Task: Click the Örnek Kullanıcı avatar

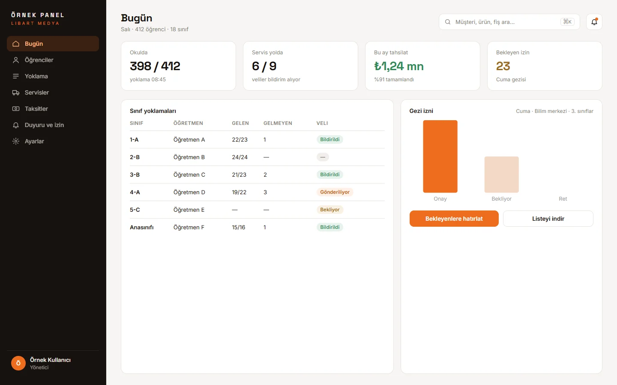Action: [x=18, y=363]
